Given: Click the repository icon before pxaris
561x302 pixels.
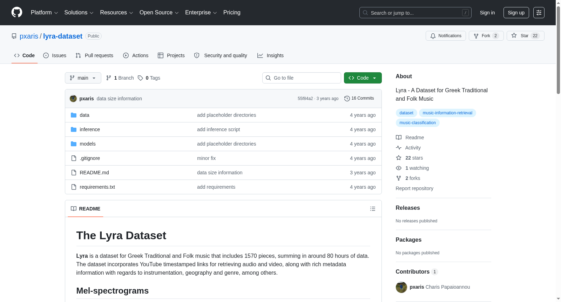Looking at the screenshot, I should (x=14, y=36).
